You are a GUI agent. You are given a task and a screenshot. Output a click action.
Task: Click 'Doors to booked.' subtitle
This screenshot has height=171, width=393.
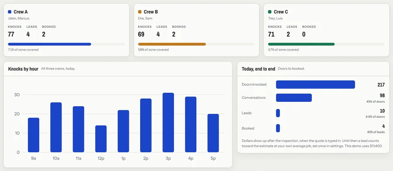pos(291,69)
